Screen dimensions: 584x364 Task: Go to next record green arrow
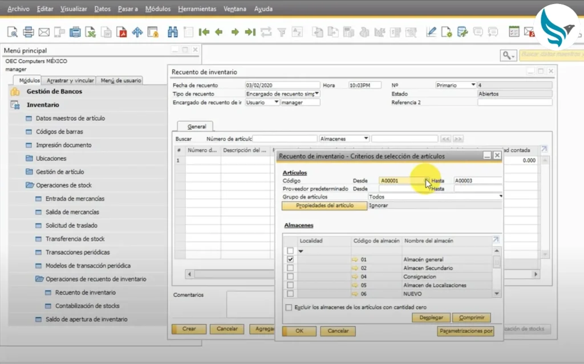click(234, 32)
